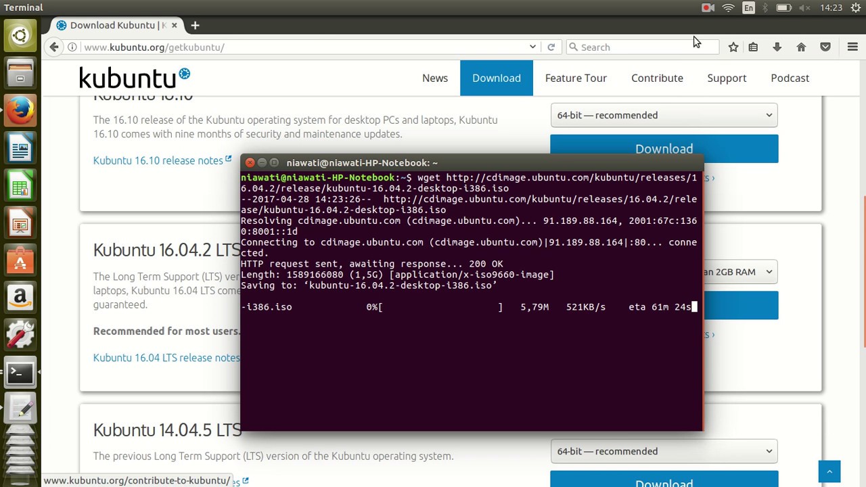The image size is (866, 487).
Task: Open URL bar history dropdown arrow
Action: (x=532, y=47)
